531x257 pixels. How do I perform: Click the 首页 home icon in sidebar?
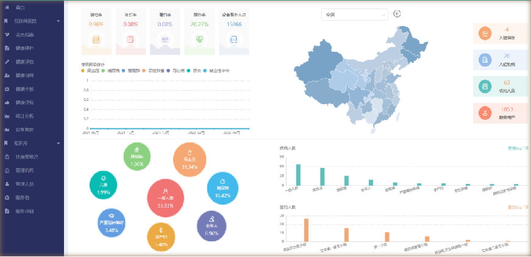7,7
